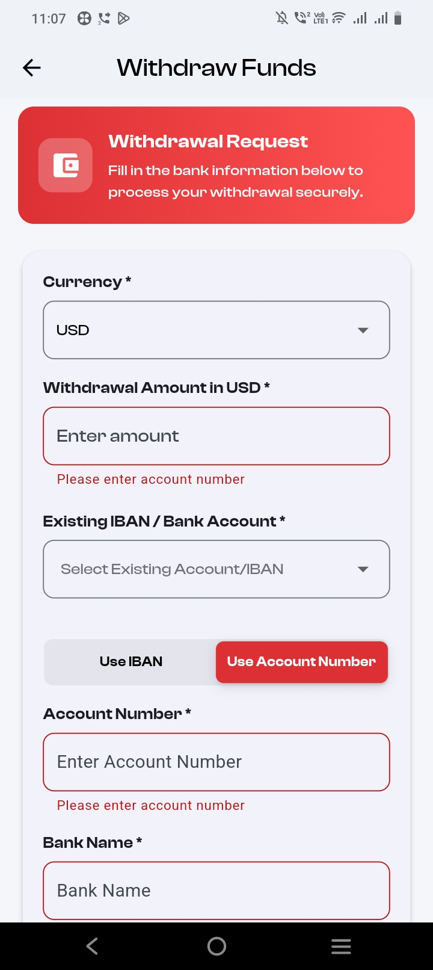This screenshot has height=970, width=433.
Task: Expand the Select Existing Account/IBAN dropdown
Action: [x=204, y=569]
